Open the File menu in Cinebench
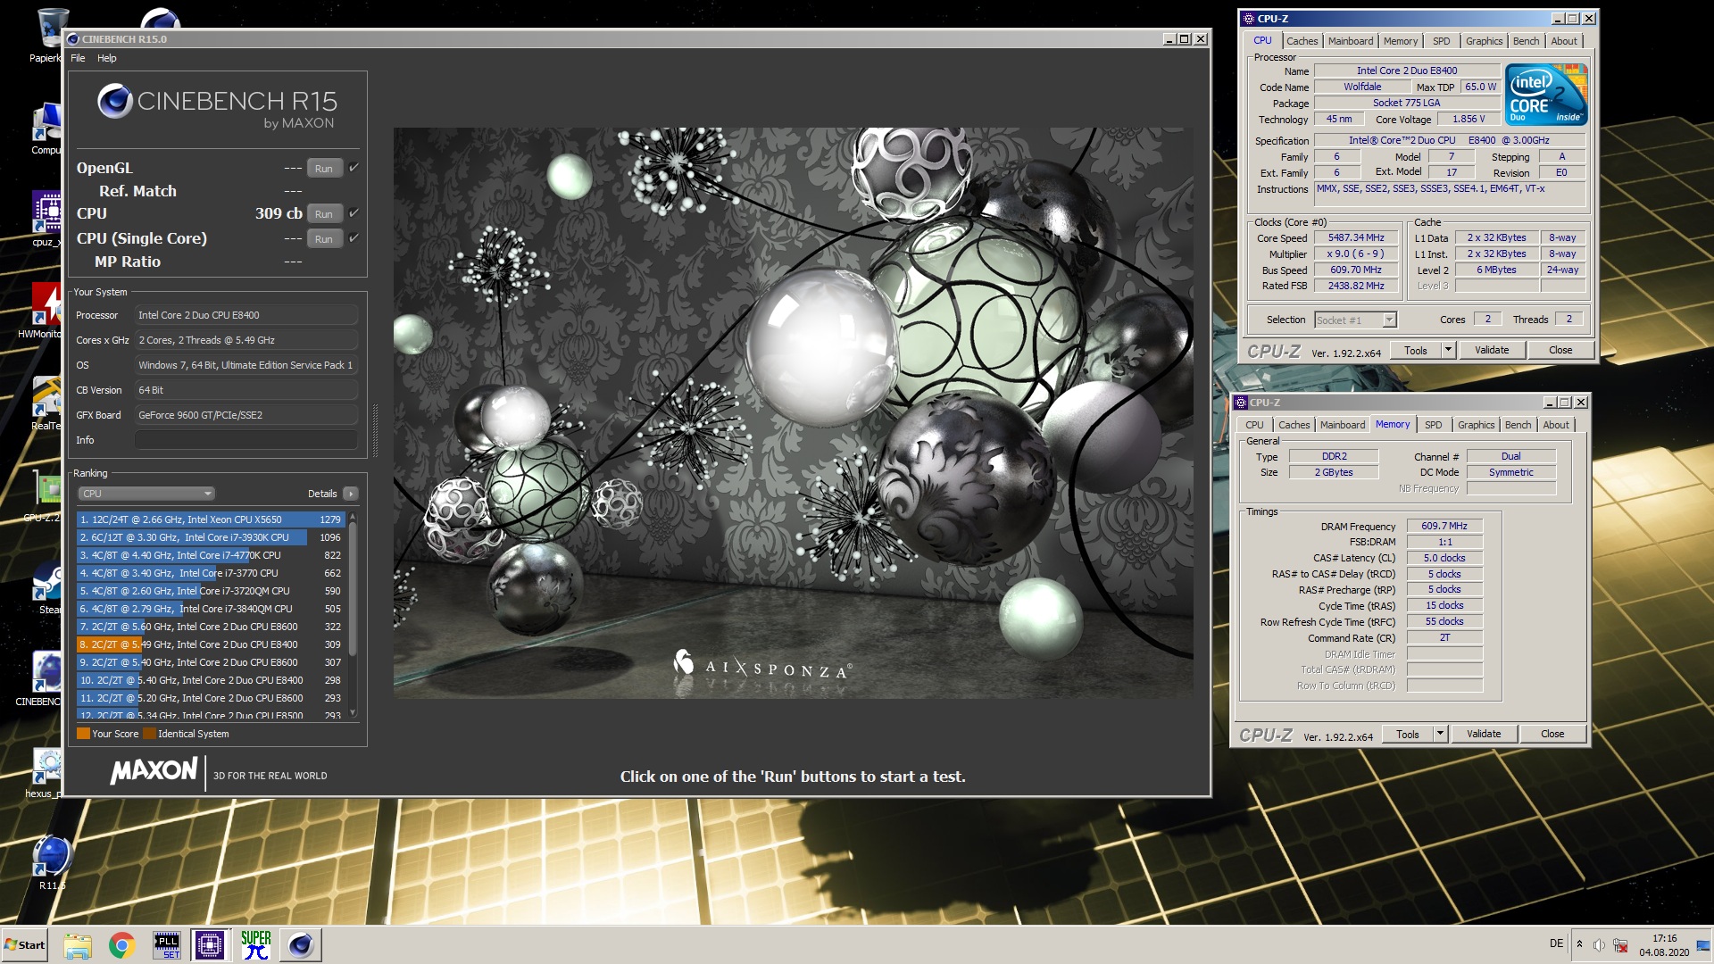Image resolution: width=1714 pixels, height=964 pixels. coord(78,58)
